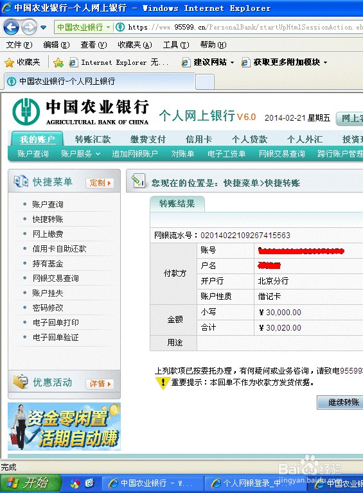Click the Windows 开始 Start button
This screenshot has width=363, height=493.
pos(30,483)
